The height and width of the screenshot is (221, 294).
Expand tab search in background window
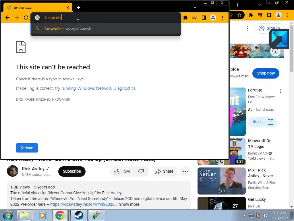click(260, 5)
